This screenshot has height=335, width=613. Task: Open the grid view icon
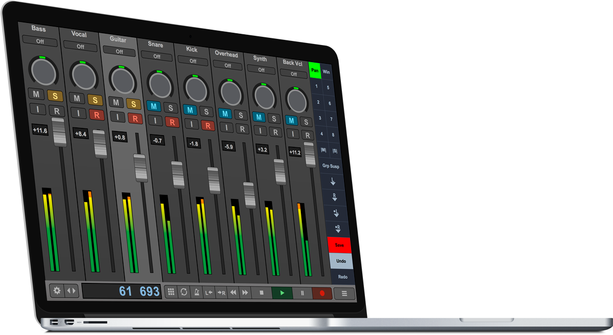click(x=171, y=292)
